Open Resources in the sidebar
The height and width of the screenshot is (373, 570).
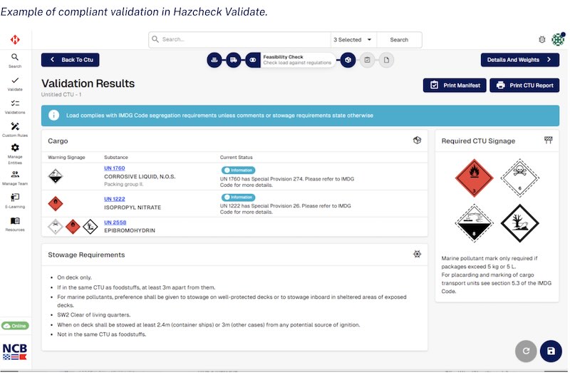click(x=15, y=224)
